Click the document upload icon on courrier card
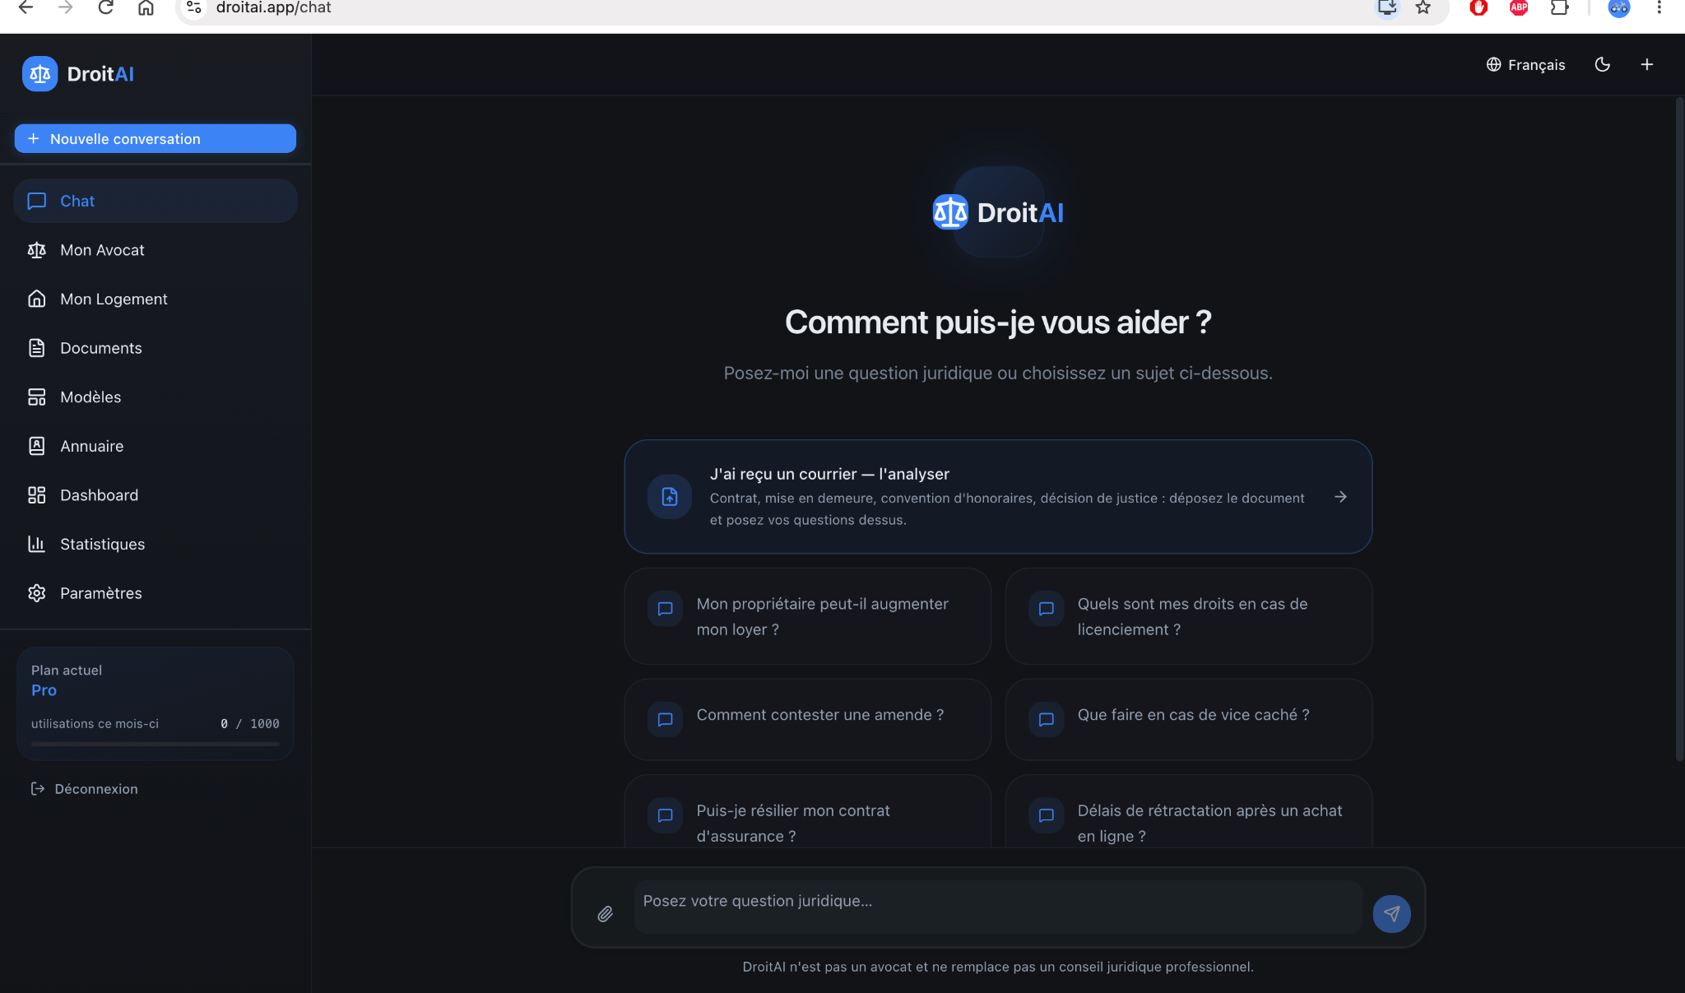This screenshot has width=1685, height=993. pos(670,497)
